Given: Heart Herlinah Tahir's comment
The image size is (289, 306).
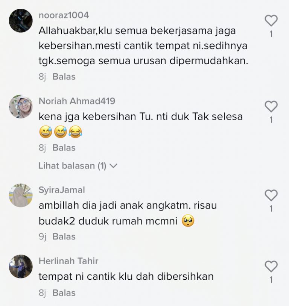Looking at the screenshot, I should pos(271,267).
